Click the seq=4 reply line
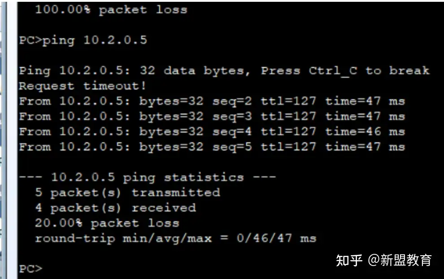The image size is (444, 279). click(x=212, y=131)
